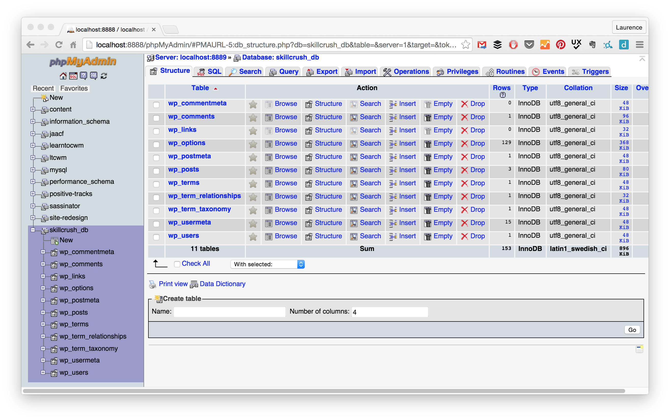
Task: Click the reload navigation panel icon
Action: 104,76
